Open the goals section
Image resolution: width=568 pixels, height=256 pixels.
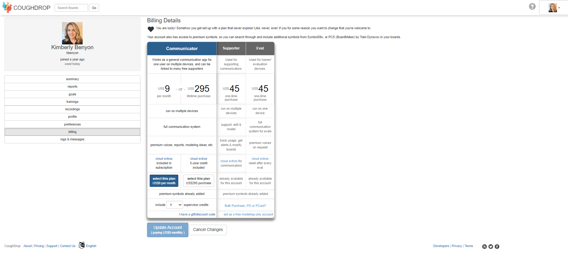72,94
